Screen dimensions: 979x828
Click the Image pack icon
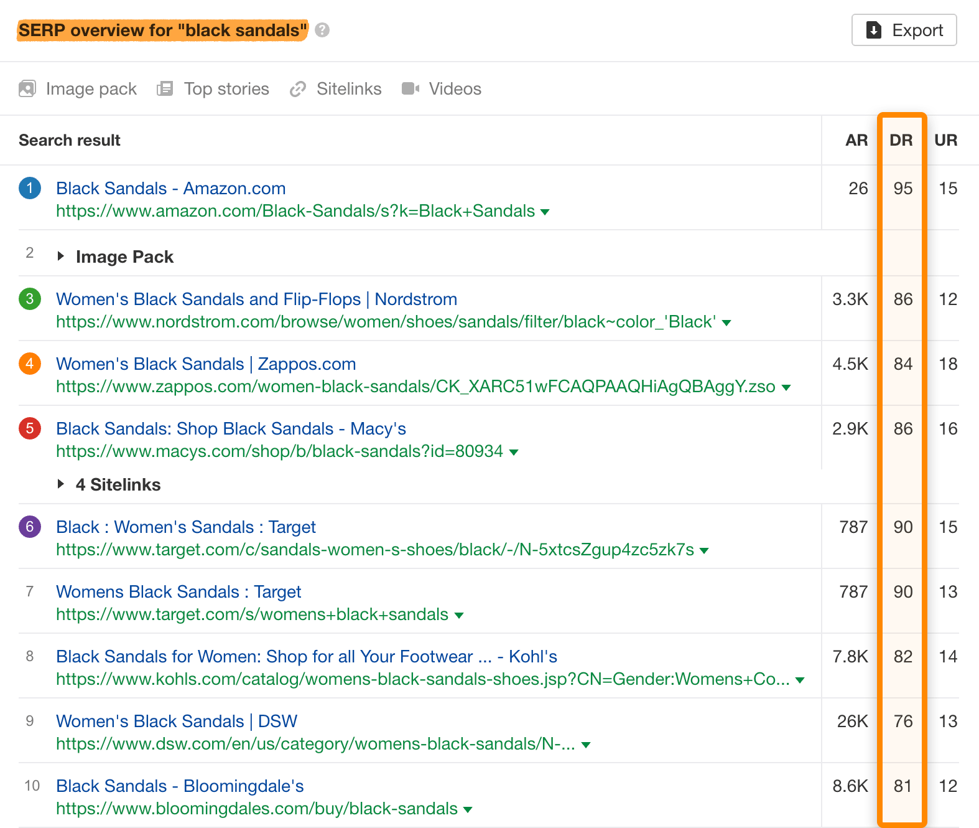point(27,89)
